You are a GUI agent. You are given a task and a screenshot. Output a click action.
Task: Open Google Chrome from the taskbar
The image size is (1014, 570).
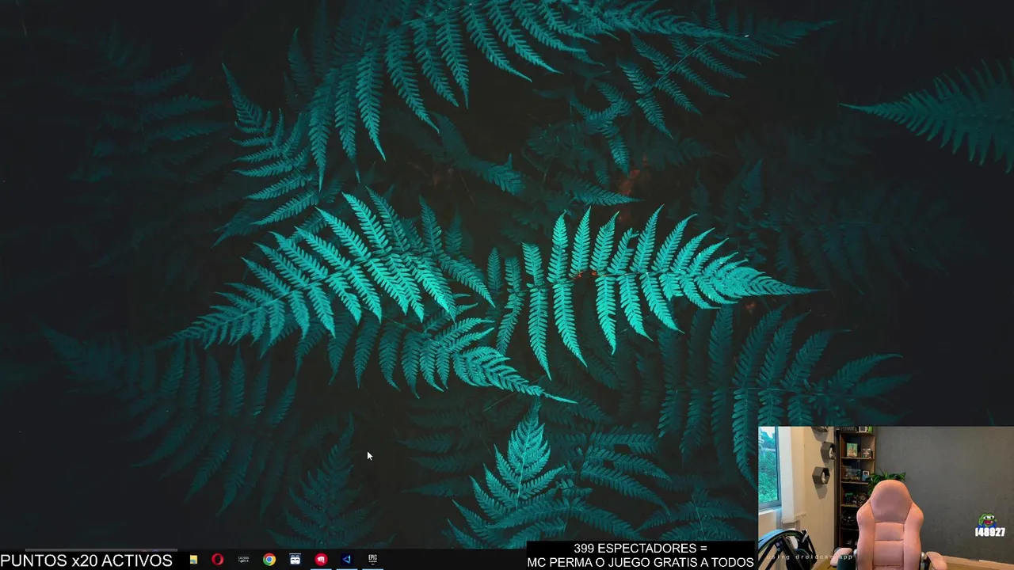coord(269,560)
